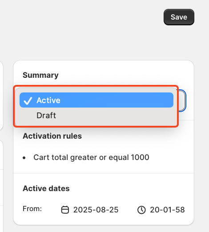The height and width of the screenshot is (232, 209).
Task: Open the 2025-08-25 date field
Action: pyautogui.click(x=96, y=210)
